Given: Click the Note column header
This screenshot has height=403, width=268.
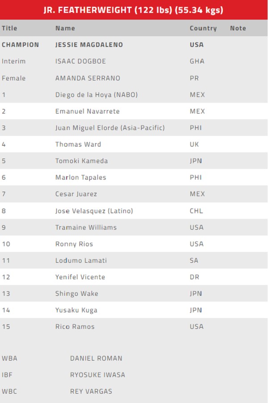Looking at the screenshot, I should (238, 28).
